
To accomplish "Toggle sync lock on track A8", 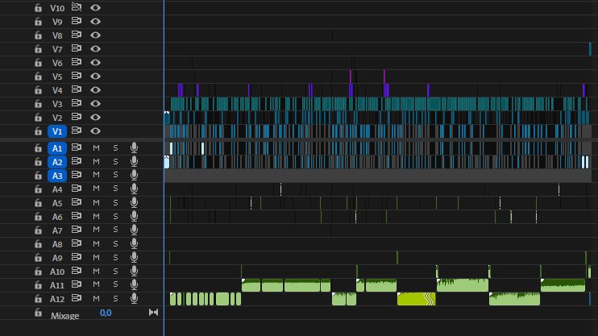I will [x=77, y=243].
